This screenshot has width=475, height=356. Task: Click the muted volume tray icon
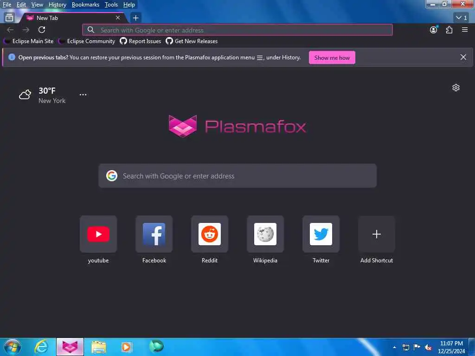428,347
